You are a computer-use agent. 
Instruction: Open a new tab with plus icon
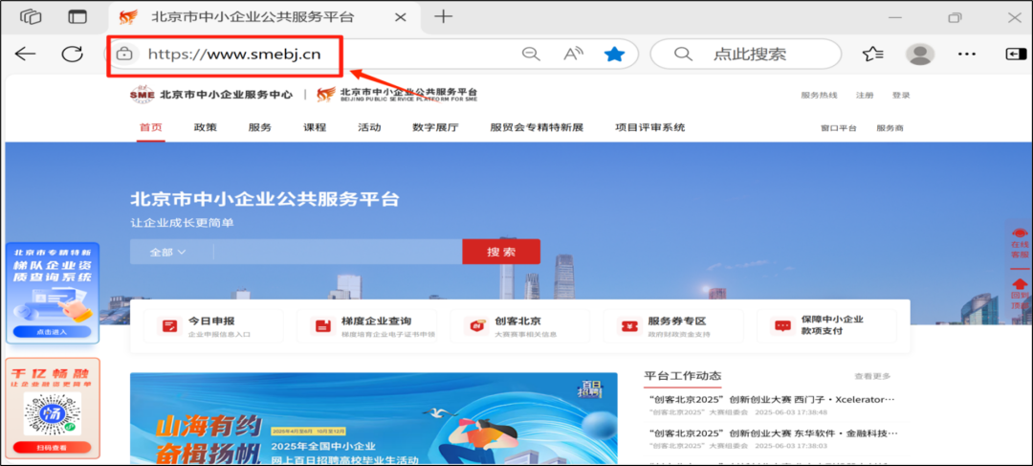click(x=444, y=16)
